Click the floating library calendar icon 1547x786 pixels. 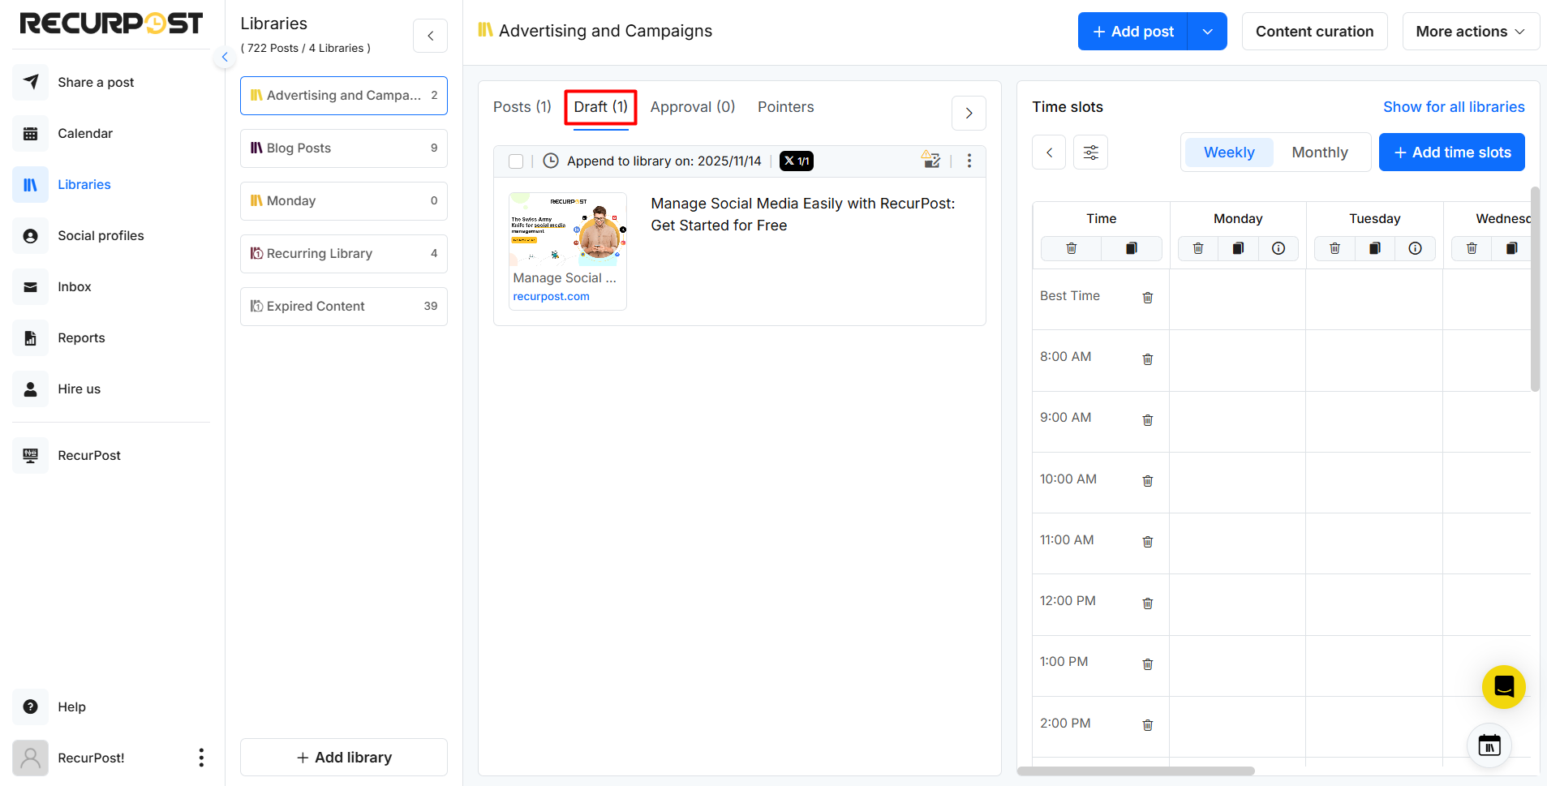1489,745
